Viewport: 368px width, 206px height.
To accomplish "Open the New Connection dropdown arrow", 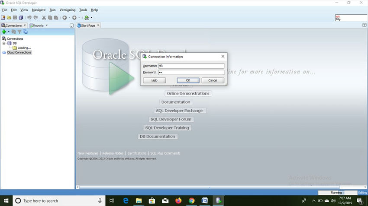I will pyautogui.click(x=9, y=32).
